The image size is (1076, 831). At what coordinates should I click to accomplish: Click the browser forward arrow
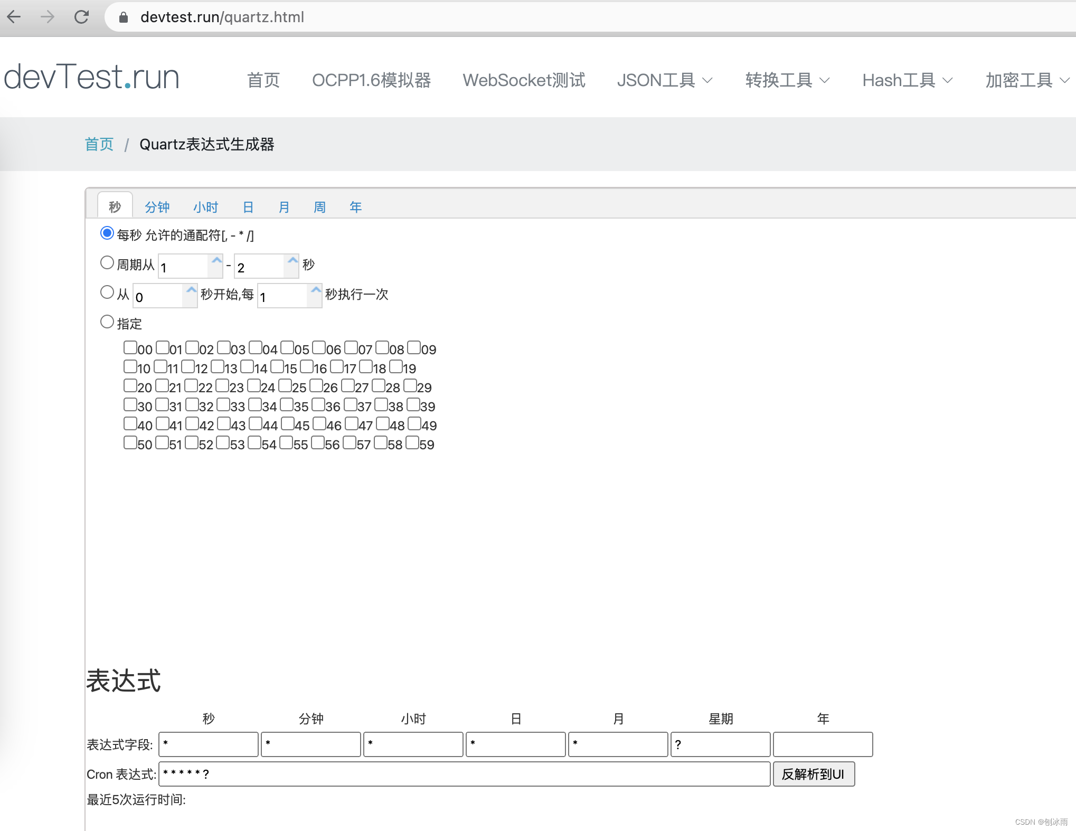(x=48, y=17)
